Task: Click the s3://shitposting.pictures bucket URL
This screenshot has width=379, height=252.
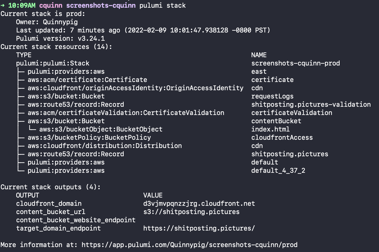Action: pyautogui.click(x=191, y=212)
